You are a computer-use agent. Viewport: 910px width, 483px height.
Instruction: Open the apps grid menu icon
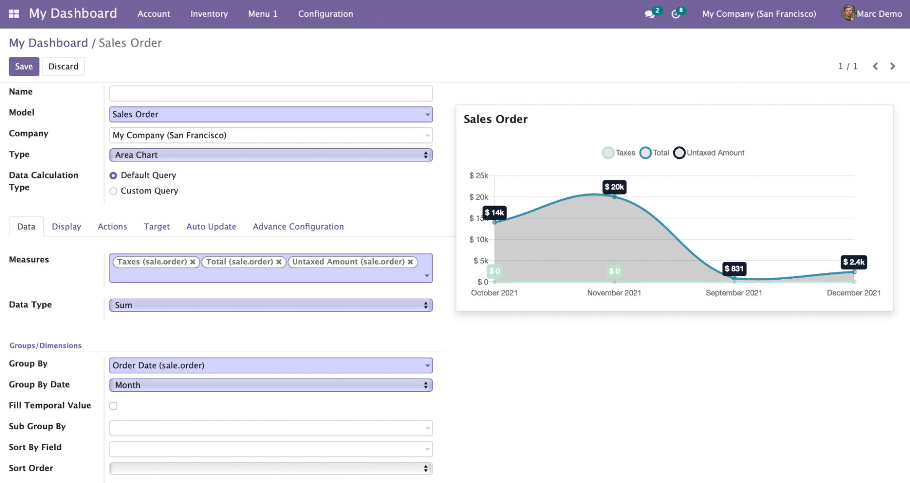(x=14, y=14)
